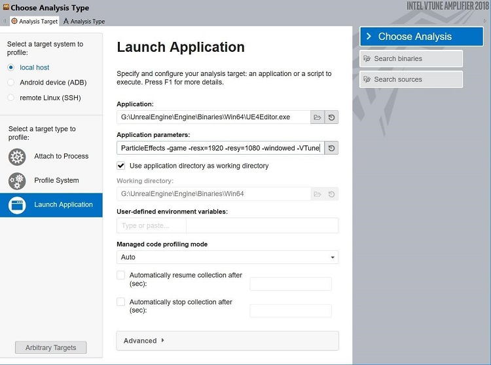Select remote Linux (SSH) target
This screenshot has height=365, width=491.
click(x=11, y=98)
